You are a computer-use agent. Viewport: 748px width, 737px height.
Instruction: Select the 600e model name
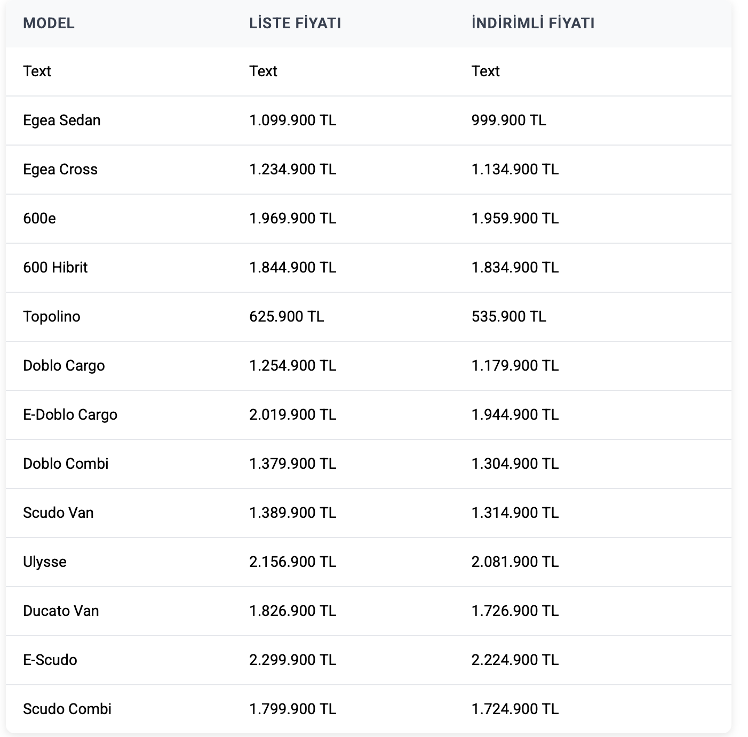pyautogui.click(x=39, y=219)
